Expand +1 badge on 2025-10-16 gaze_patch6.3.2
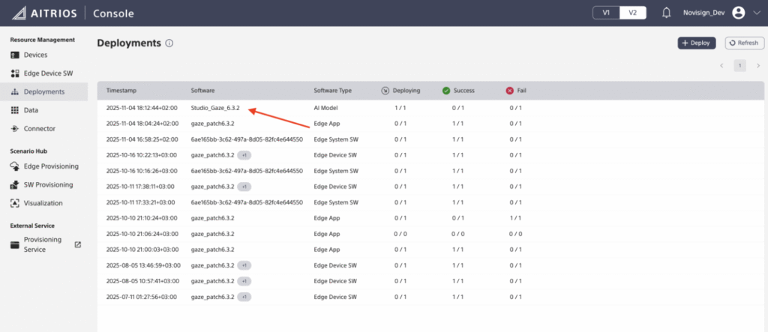 [x=244, y=155]
